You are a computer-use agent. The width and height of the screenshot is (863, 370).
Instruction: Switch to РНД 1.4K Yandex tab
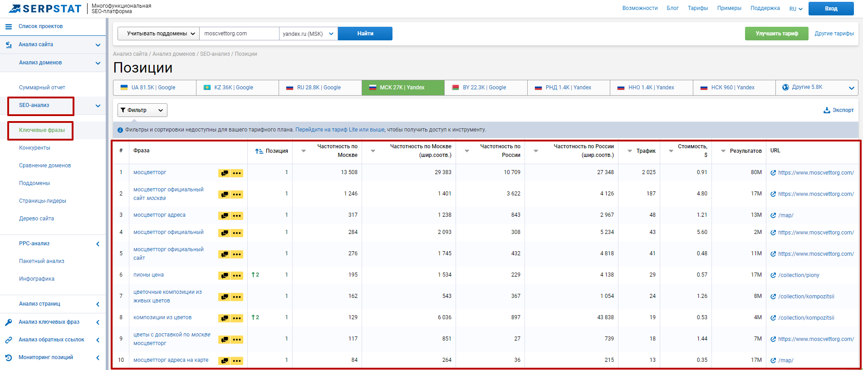pyautogui.click(x=569, y=88)
